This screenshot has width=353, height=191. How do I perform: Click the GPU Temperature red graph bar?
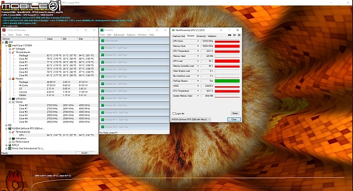227,51
